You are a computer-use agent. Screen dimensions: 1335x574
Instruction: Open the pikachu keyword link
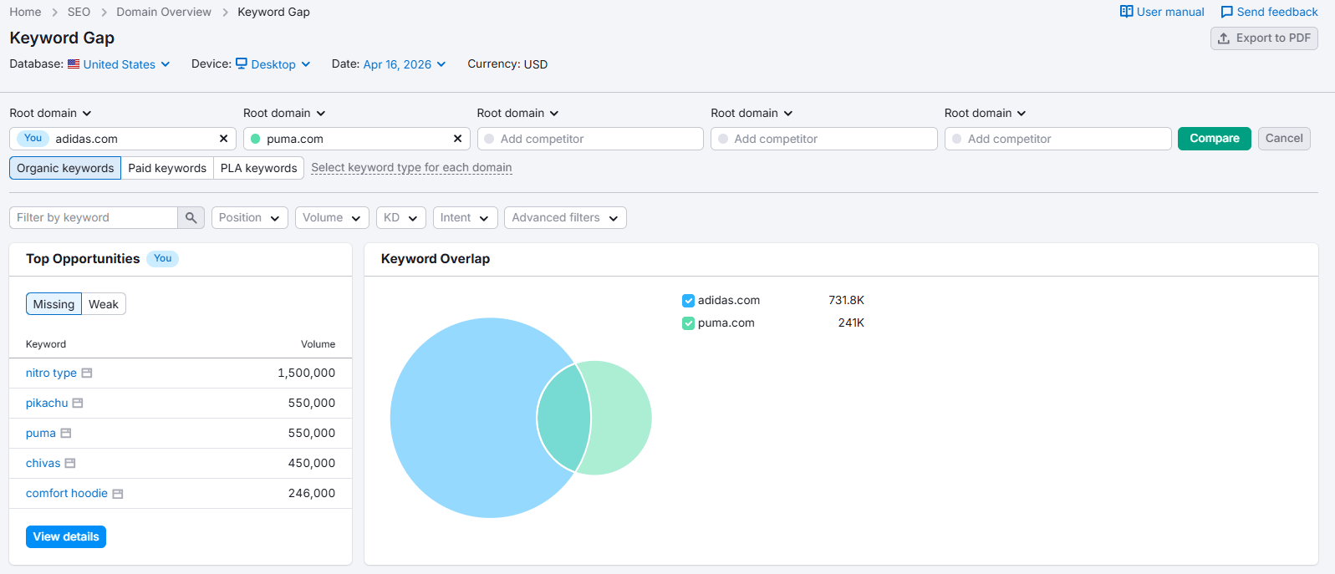point(47,404)
